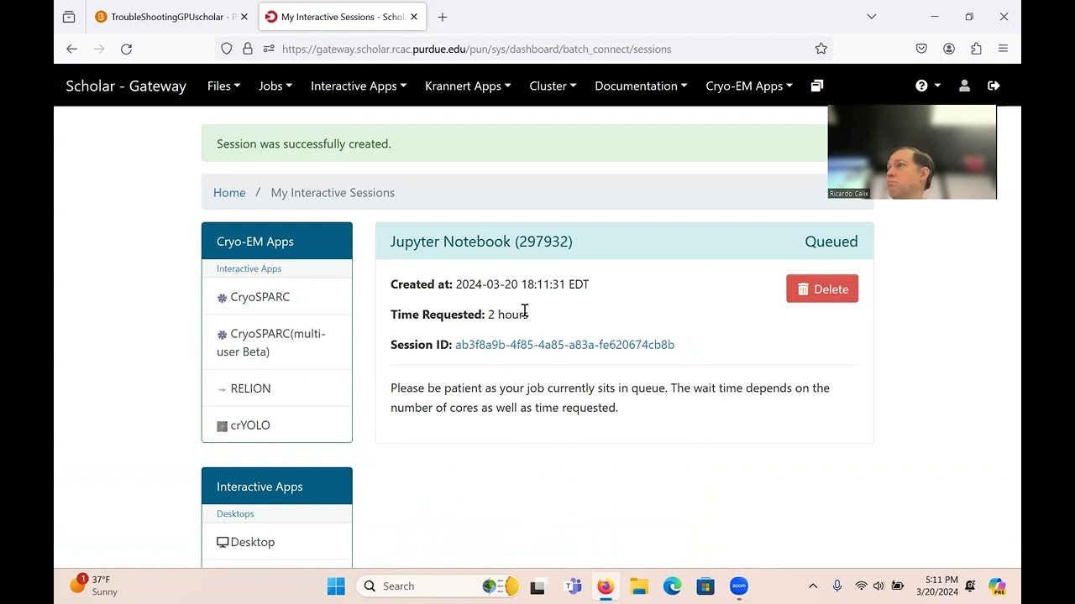This screenshot has height=604, width=1075.
Task: Delete the Jupyter Notebook session
Action: click(x=821, y=289)
